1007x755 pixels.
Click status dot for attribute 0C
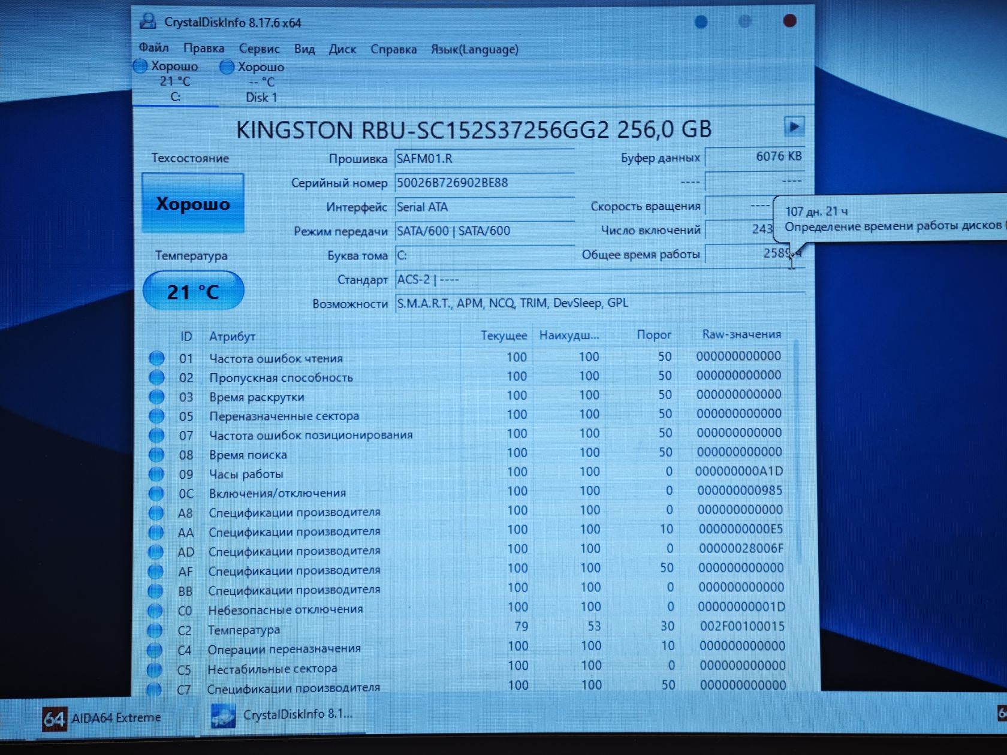[x=156, y=493]
